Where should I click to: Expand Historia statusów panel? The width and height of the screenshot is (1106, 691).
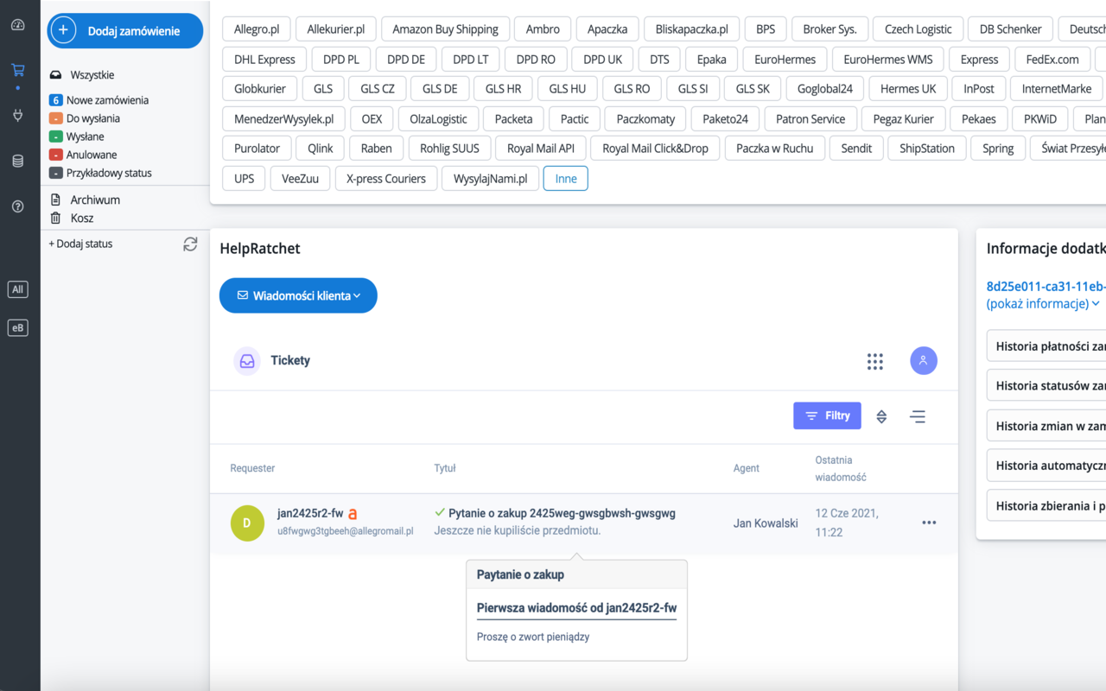point(1046,386)
